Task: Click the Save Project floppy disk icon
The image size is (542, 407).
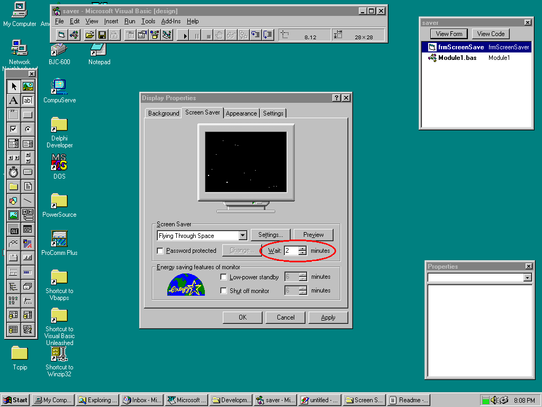Action: (x=102, y=35)
